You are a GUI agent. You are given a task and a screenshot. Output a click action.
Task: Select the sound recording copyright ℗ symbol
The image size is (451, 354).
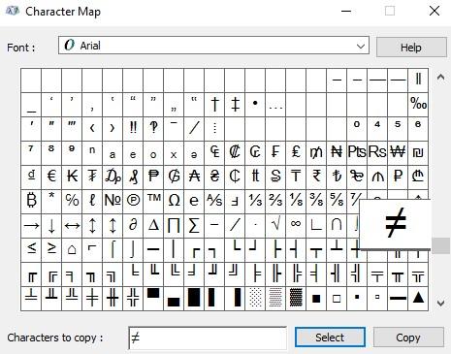tap(133, 202)
